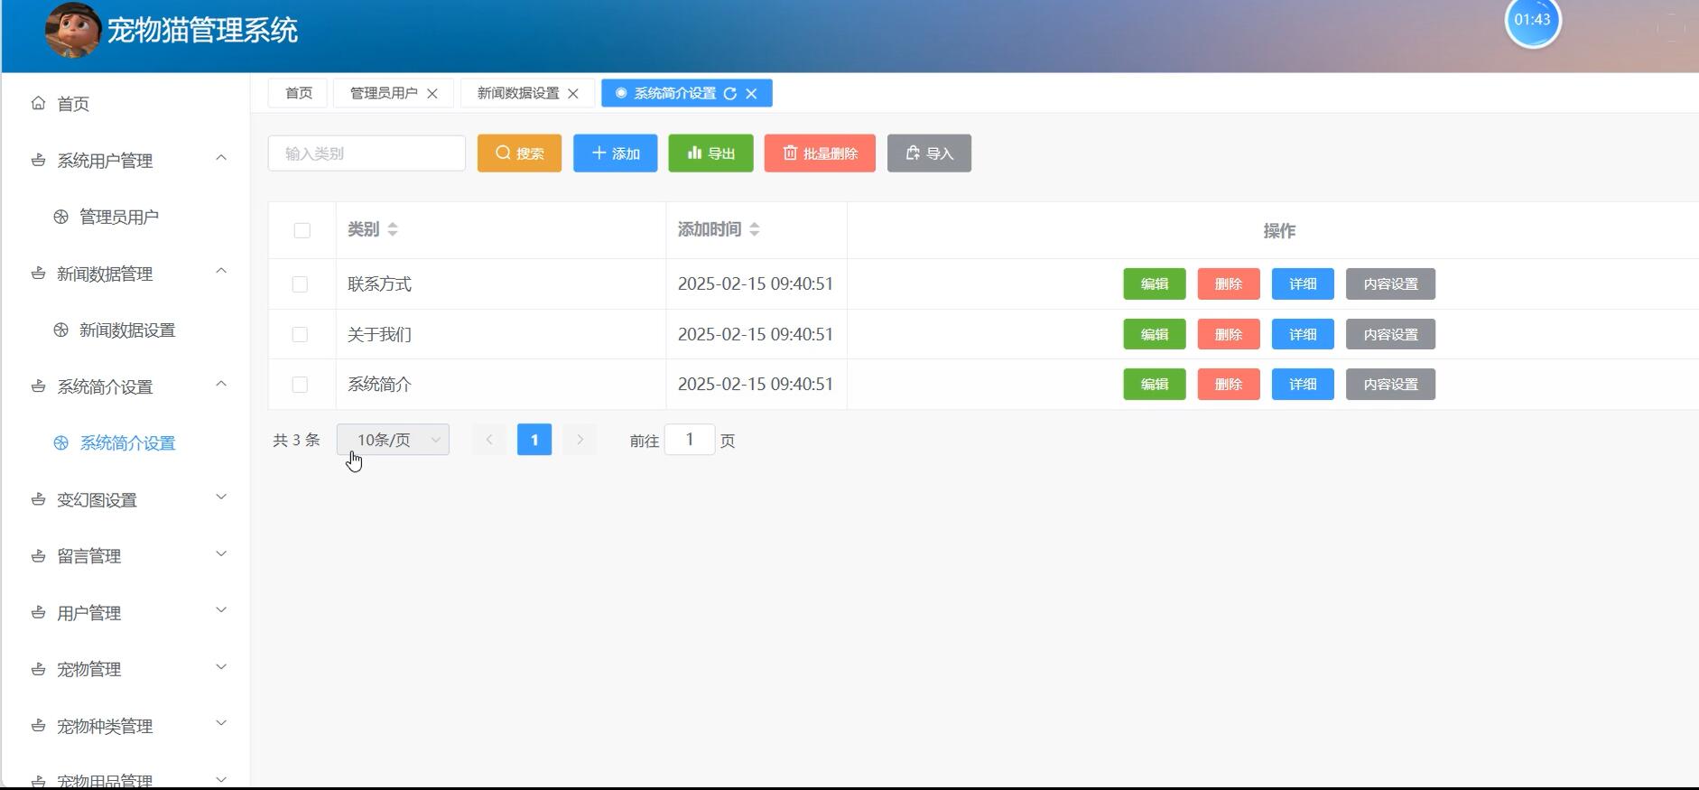Click the icon beside 新闻数据管理
The height and width of the screenshot is (790, 1699).
click(38, 273)
